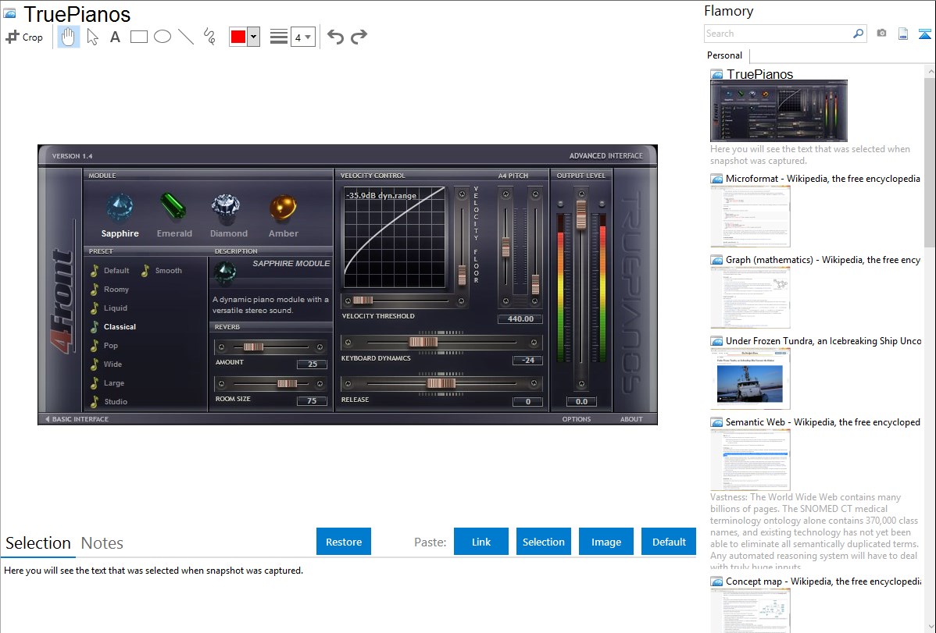Screen dimensions: 936x633
Task: Select the Sapphire module gem
Action: tap(120, 208)
